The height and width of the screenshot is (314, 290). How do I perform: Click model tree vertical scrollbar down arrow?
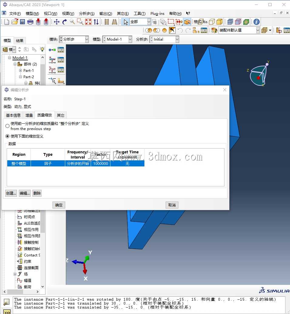point(42,287)
